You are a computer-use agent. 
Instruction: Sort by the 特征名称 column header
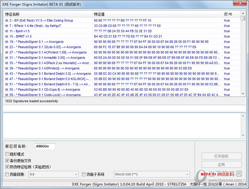pyautogui.click(x=48, y=14)
